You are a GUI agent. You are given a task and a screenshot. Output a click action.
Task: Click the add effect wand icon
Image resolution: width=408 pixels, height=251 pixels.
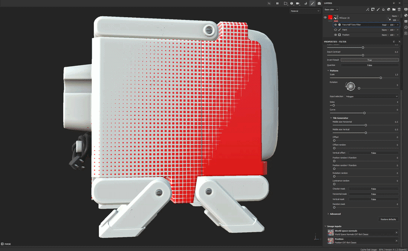pos(367,9)
